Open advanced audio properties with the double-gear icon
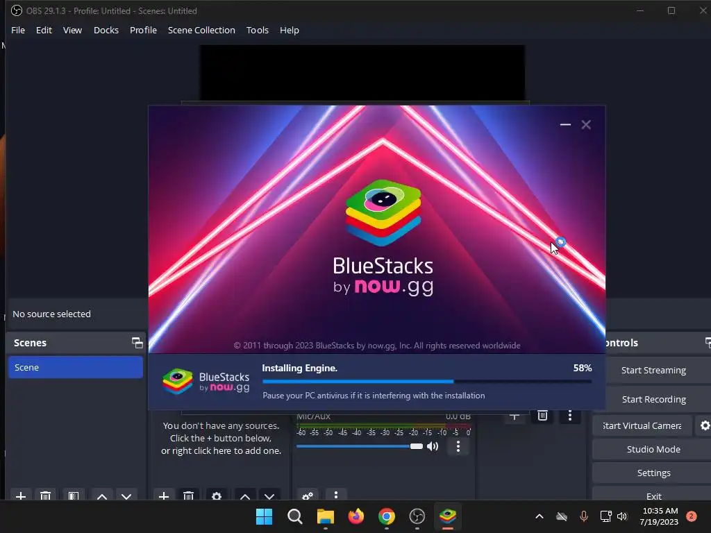This screenshot has width=711, height=533. 308,496
